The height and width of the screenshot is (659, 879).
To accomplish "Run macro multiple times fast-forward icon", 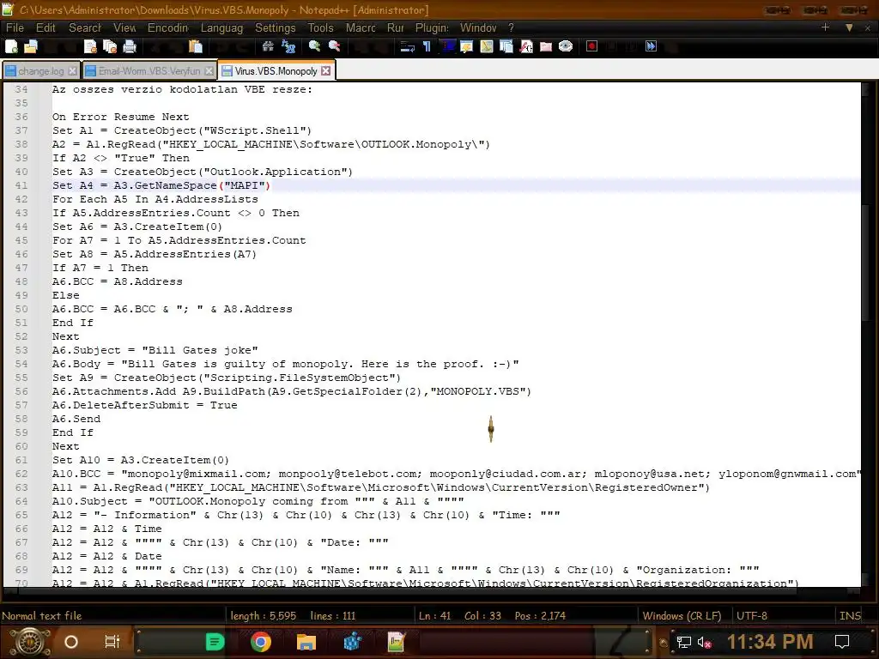I will click(651, 46).
